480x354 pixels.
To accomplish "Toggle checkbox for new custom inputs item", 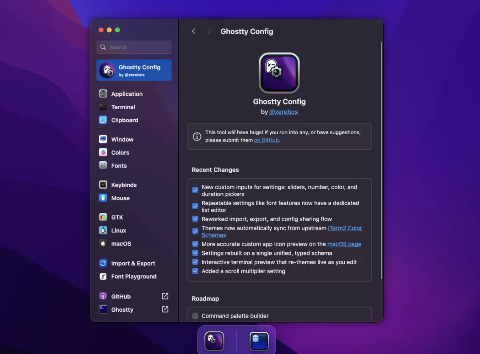I will (x=195, y=190).
